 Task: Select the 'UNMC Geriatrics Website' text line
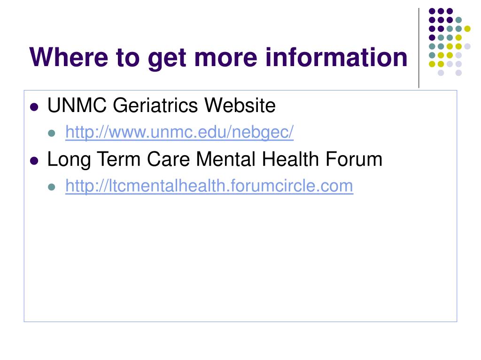162,105
